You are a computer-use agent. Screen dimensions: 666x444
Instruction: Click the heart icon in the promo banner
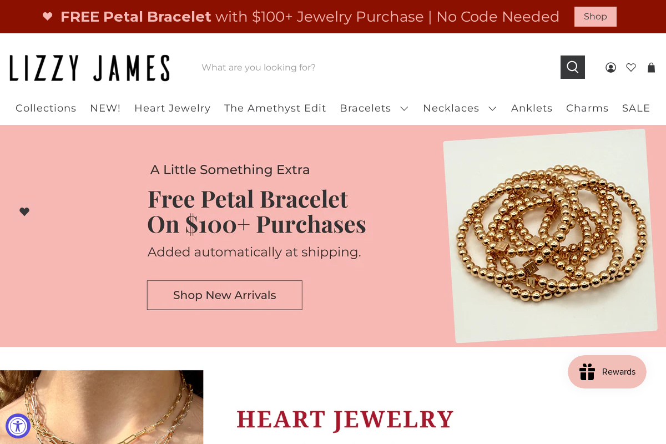click(47, 17)
